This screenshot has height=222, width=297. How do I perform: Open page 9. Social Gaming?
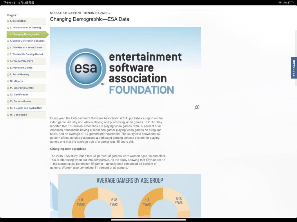coord(26,74)
